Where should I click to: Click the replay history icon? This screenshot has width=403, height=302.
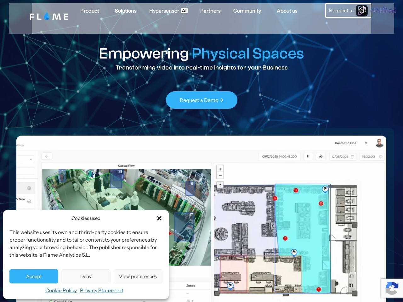pos(321,156)
